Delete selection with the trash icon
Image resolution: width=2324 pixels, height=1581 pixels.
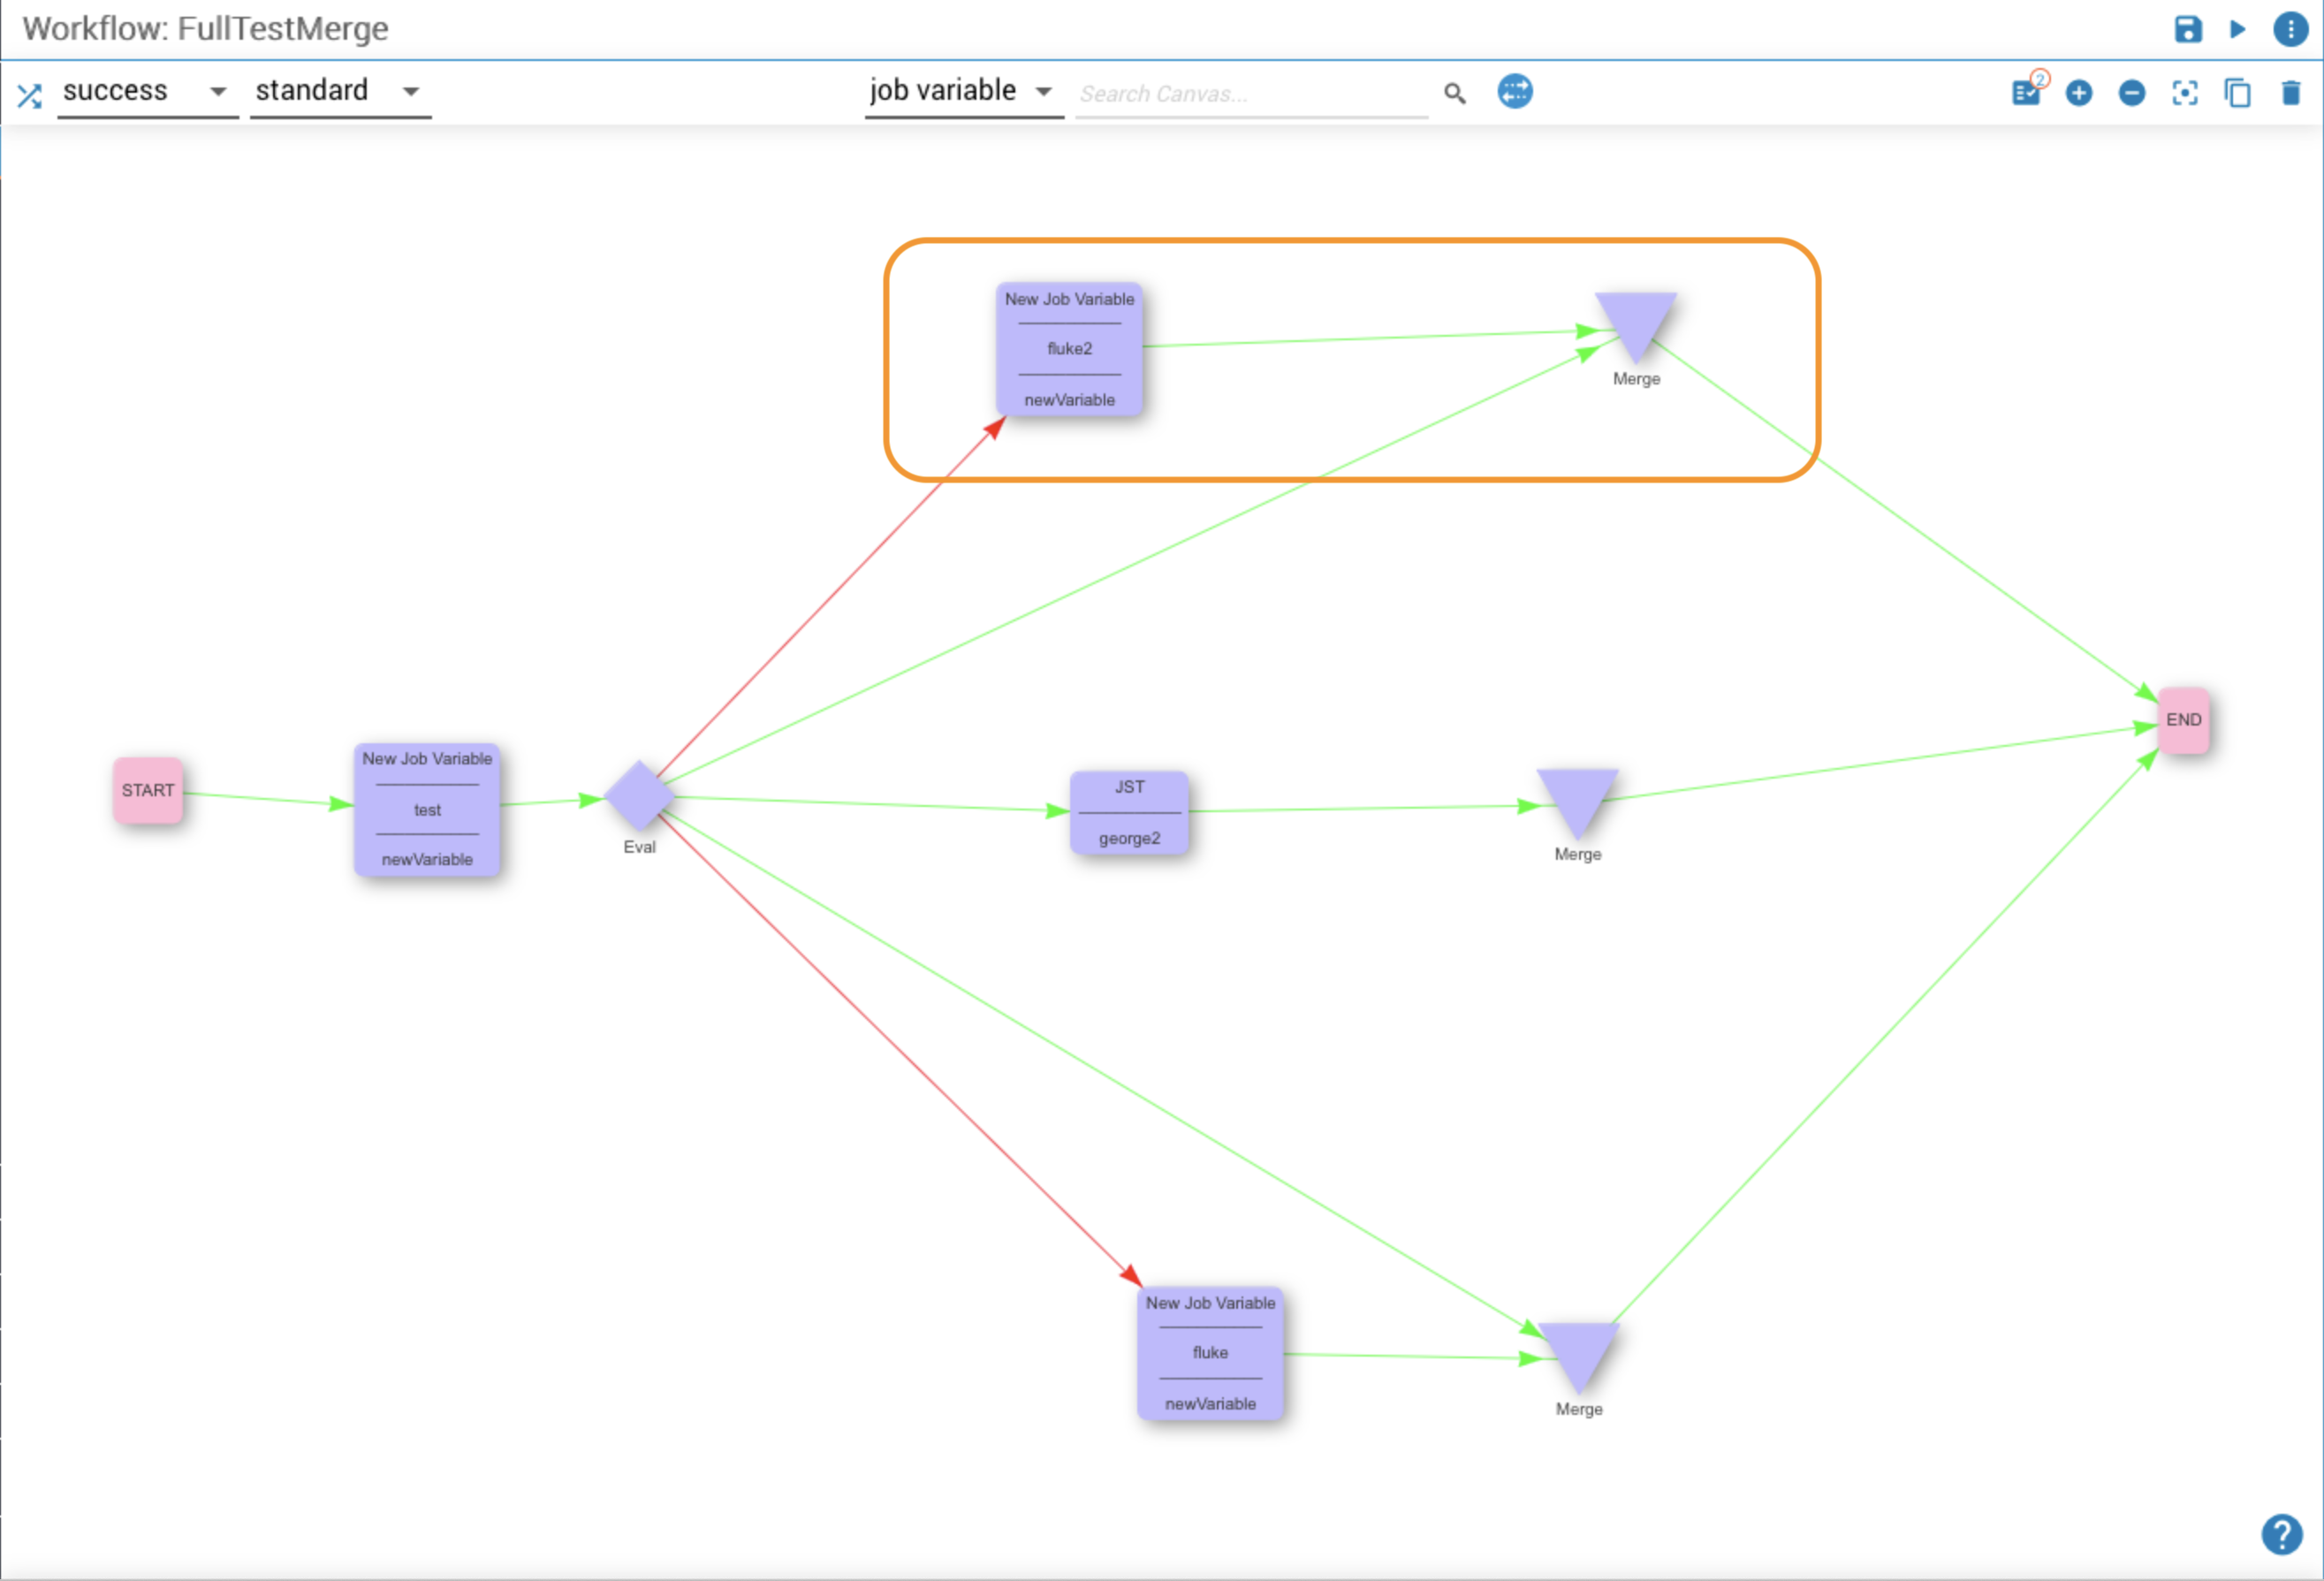pyautogui.click(x=2290, y=93)
